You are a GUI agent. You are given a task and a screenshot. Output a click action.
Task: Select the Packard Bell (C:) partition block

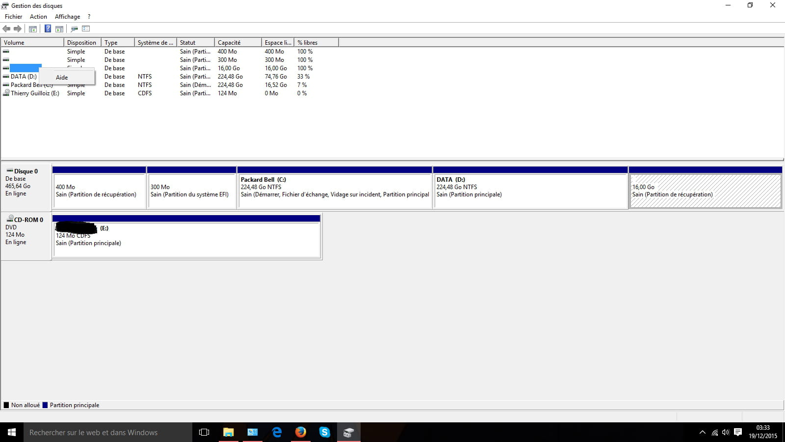[335, 187]
